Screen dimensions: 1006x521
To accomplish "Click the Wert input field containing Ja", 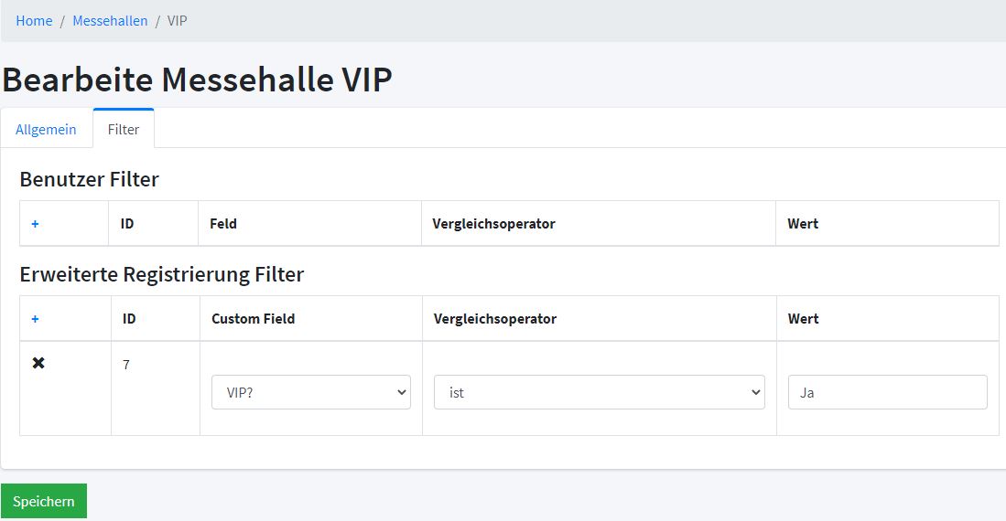I will pos(887,392).
